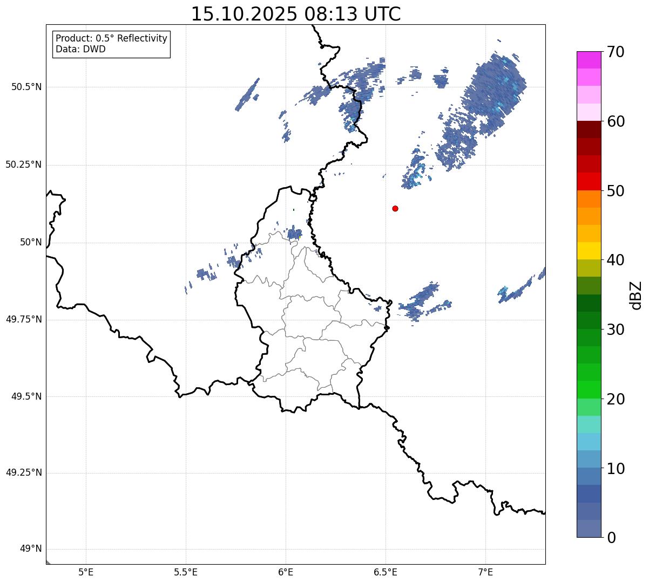Viewport: 649px width, 583px height.
Task: Pick the dark maroon colorbar swatch
Action: click(589, 129)
